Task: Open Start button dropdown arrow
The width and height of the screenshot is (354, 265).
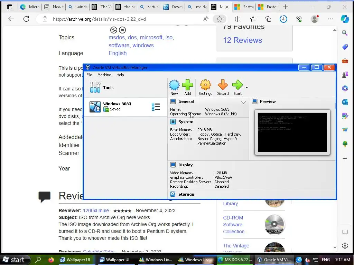Action: (x=246, y=87)
